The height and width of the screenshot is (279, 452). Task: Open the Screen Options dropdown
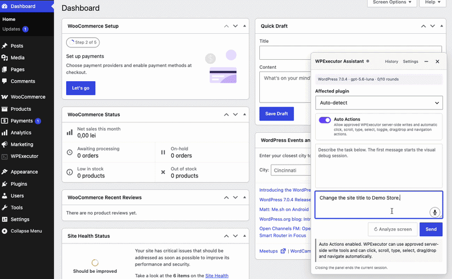(392, 2)
